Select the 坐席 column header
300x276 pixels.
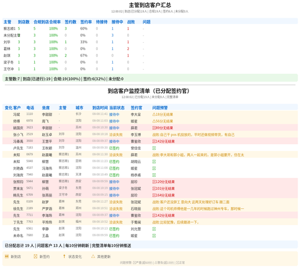pos(46,108)
